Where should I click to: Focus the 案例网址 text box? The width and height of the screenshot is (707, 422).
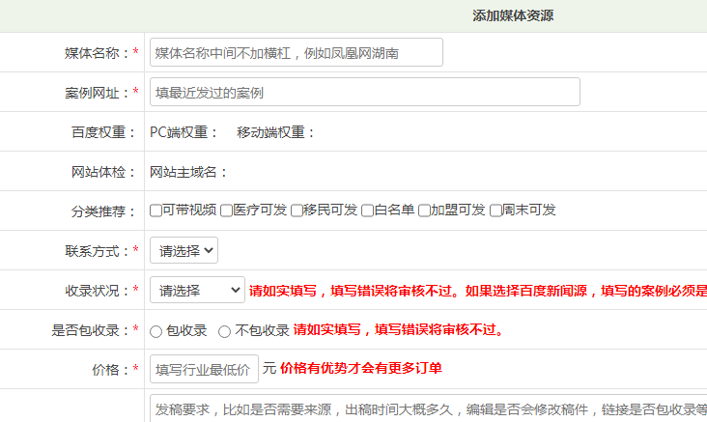(x=364, y=92)
